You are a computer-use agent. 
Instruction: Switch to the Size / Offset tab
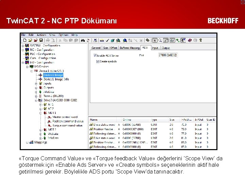(110, 48)
